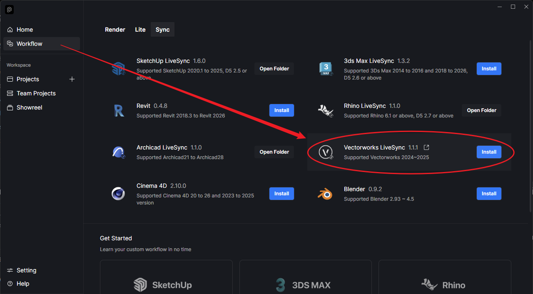The height and width of the screenshot is (294, 533).
Task: Click the Home icon in sidebar
Action: pos(10,30)
